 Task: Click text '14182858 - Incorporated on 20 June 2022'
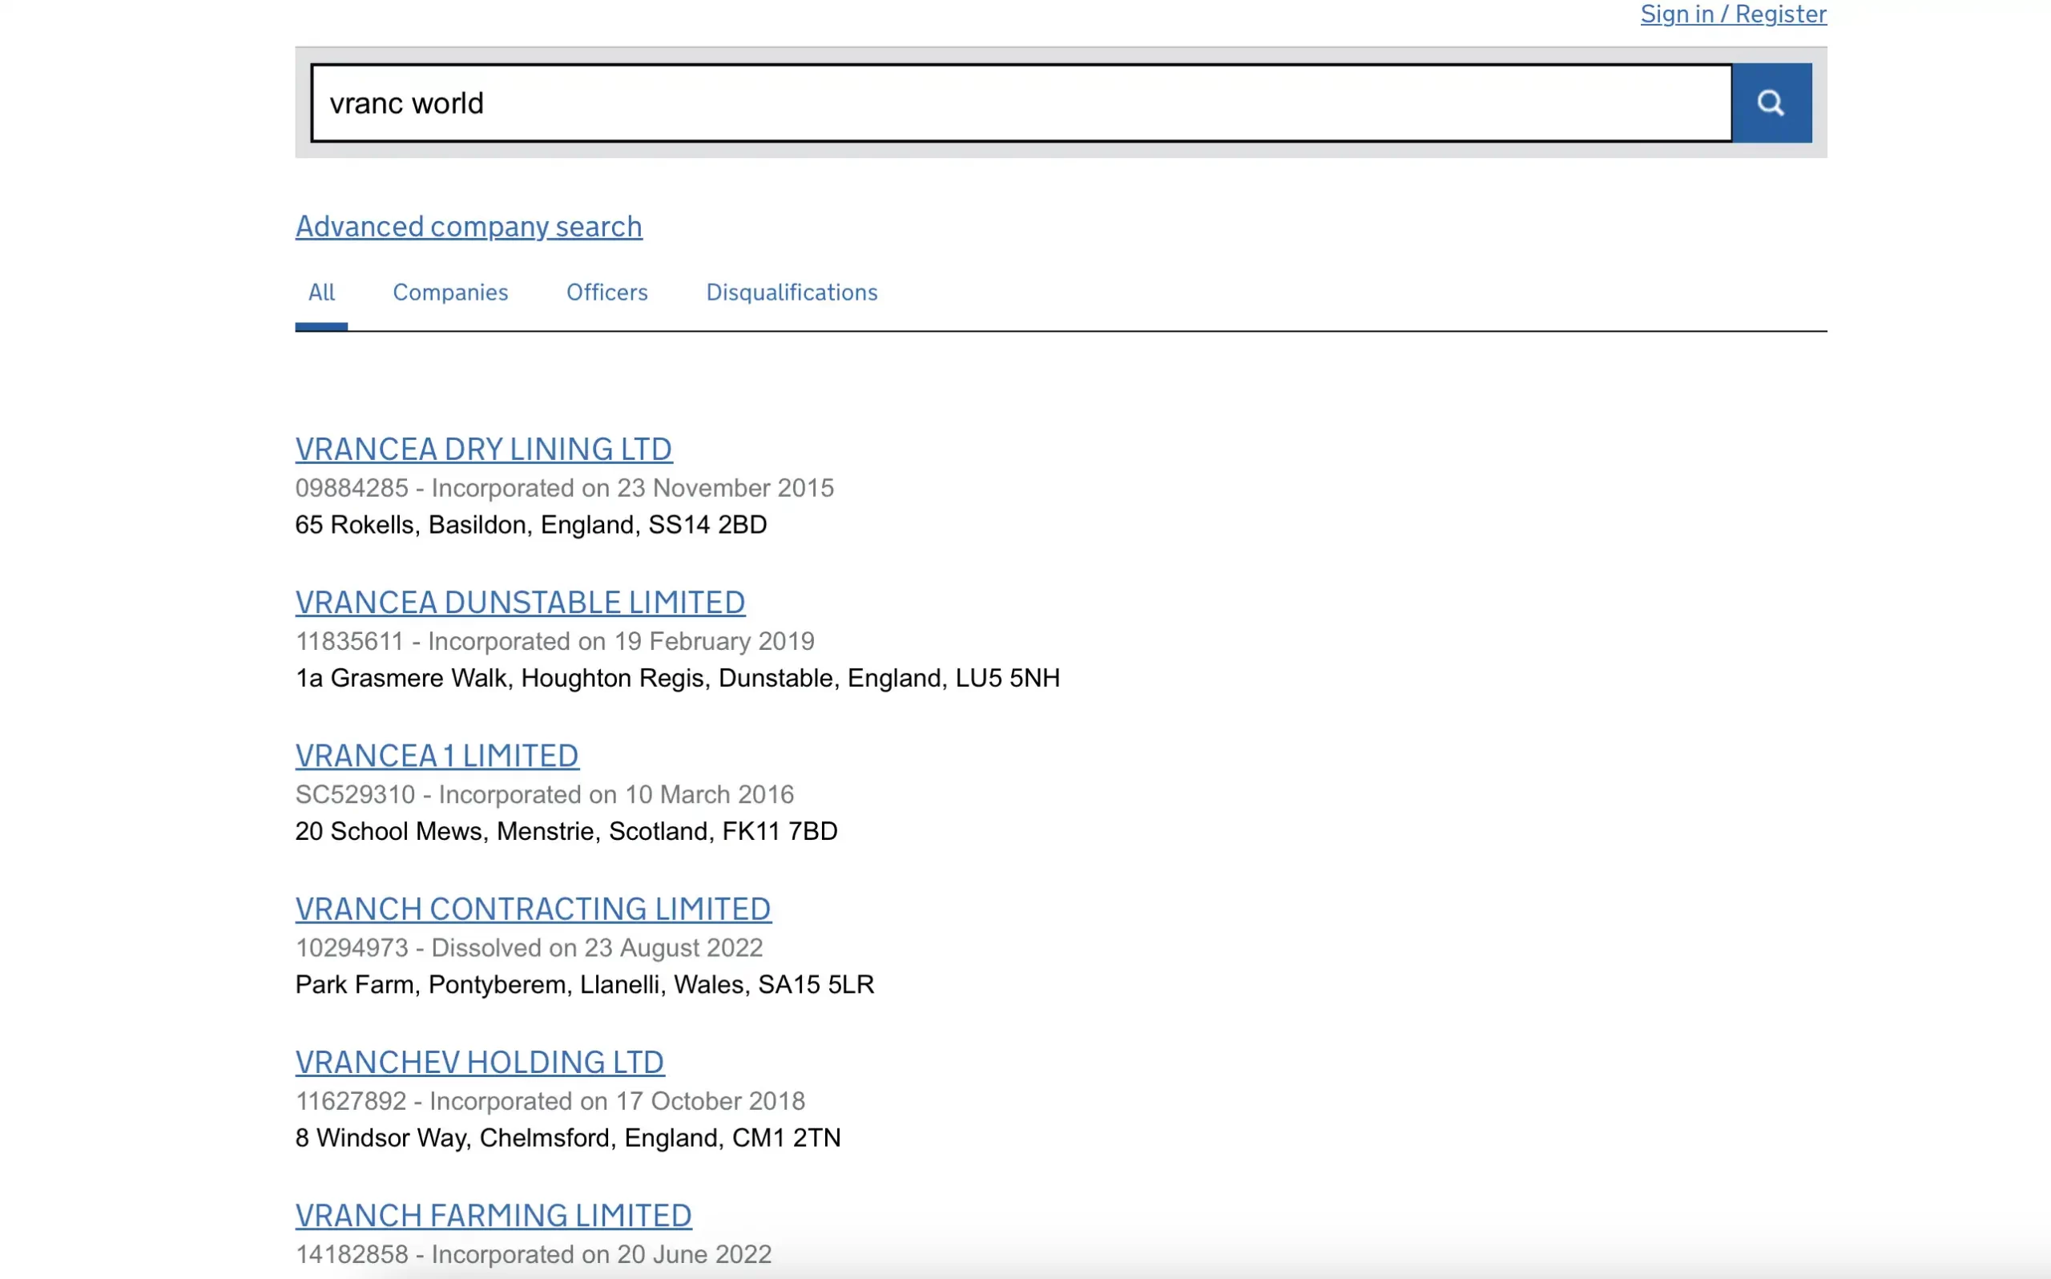tap(534, 1253)
